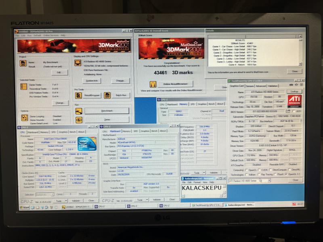The image size is (323, 242).
Task: Click the Notepad horizontal scrollbar
Action: 201,196
